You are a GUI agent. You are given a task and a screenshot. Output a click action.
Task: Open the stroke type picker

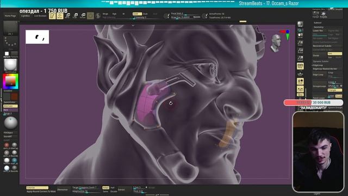(x=10, y=42)
